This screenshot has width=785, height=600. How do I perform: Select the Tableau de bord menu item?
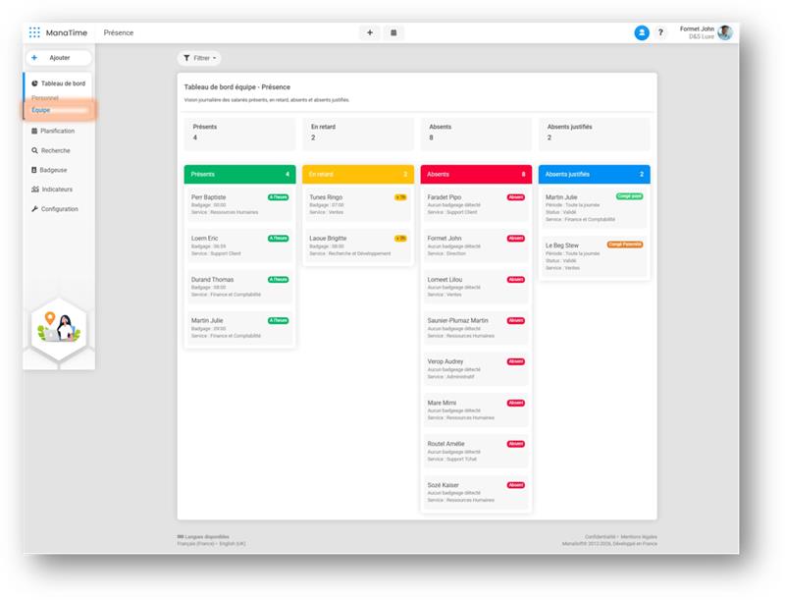pyautogui.click(x=58, y=83)
